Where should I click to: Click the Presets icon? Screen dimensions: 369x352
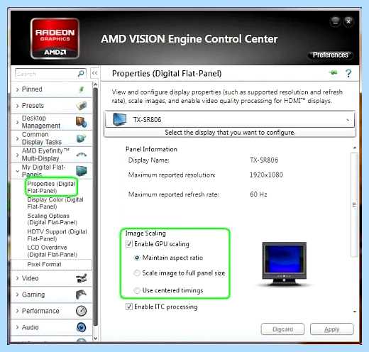82,106
